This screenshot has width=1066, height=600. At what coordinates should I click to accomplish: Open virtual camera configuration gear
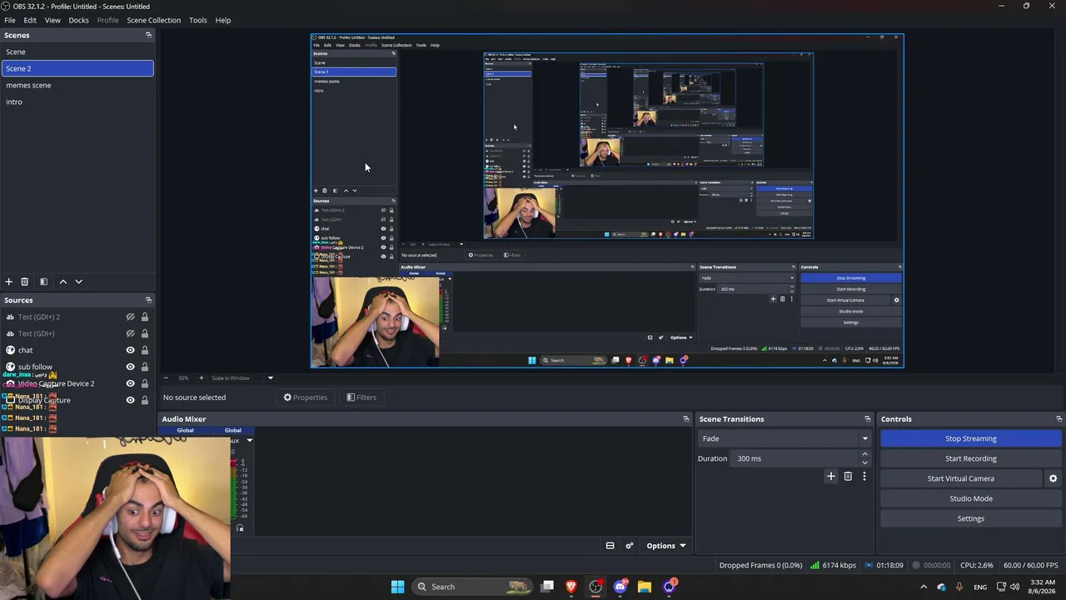(x=1053, y=478)
